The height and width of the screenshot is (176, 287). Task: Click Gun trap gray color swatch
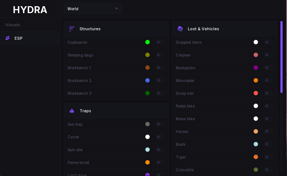[x=148, y=124]
